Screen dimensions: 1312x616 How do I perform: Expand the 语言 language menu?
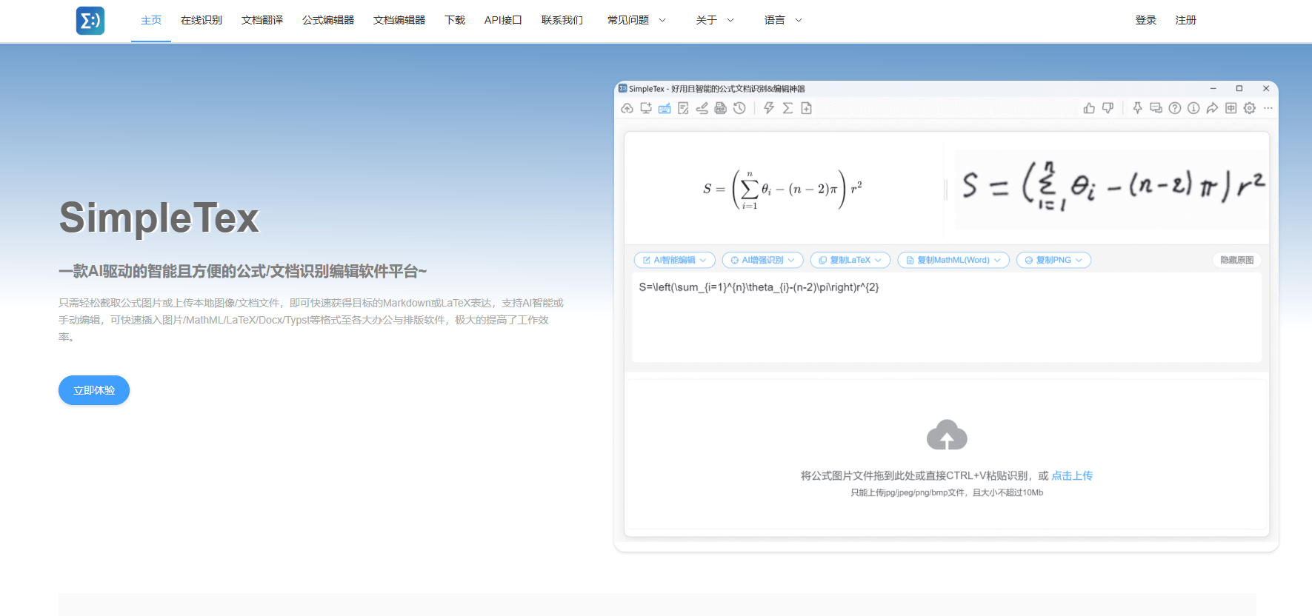click(783, 21)
